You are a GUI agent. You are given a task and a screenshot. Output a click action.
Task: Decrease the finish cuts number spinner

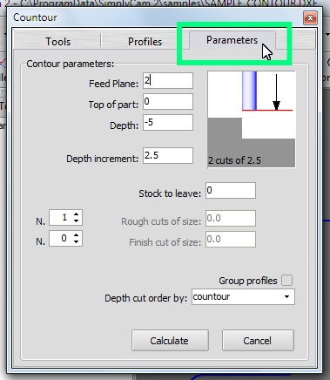point(76,241)
